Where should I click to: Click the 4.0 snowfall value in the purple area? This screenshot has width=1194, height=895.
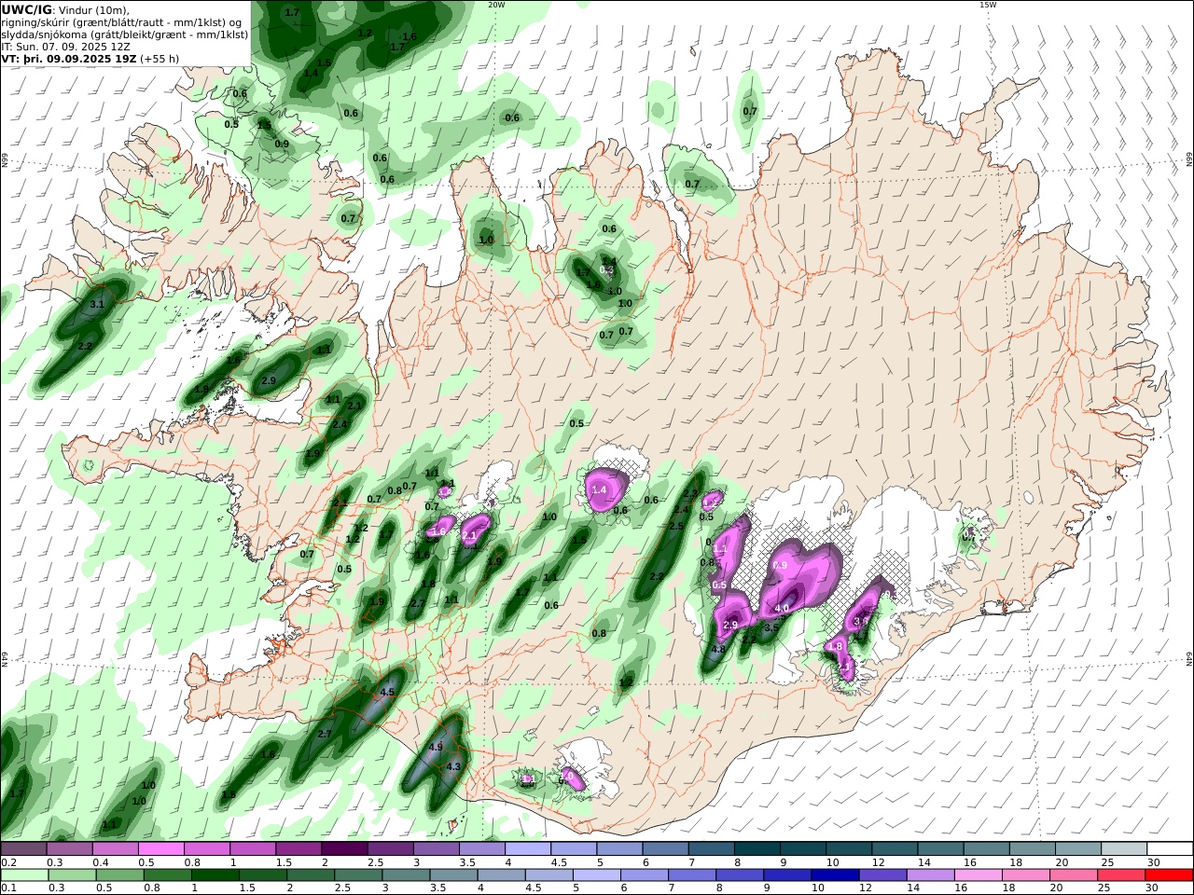coord(782,608)
